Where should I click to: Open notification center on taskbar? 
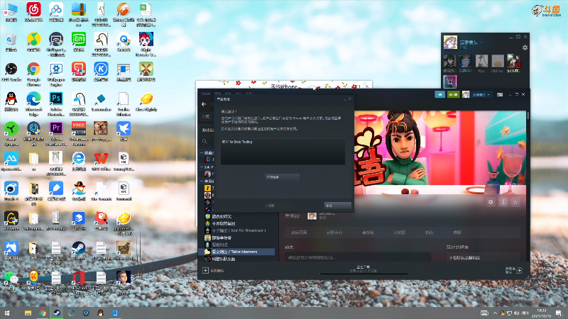pyautogui.click(x=559, y=313)
